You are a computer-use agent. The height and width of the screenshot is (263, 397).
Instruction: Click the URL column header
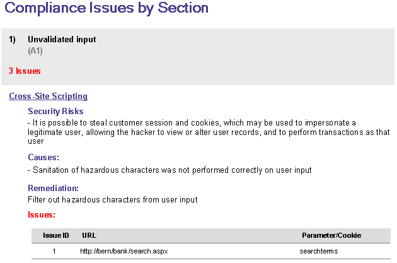point(89,235)
